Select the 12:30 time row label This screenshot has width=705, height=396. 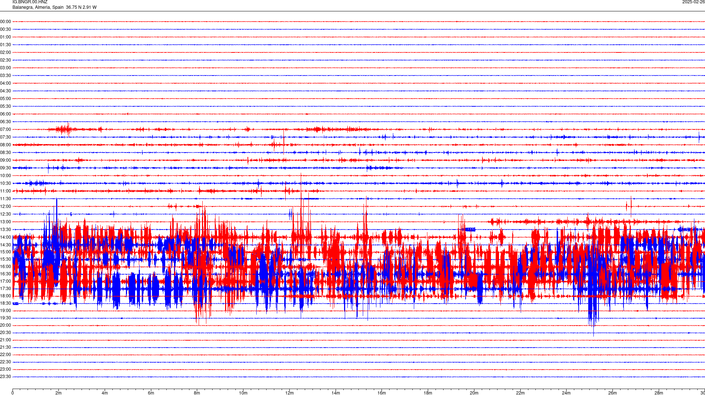pos(6,214)
